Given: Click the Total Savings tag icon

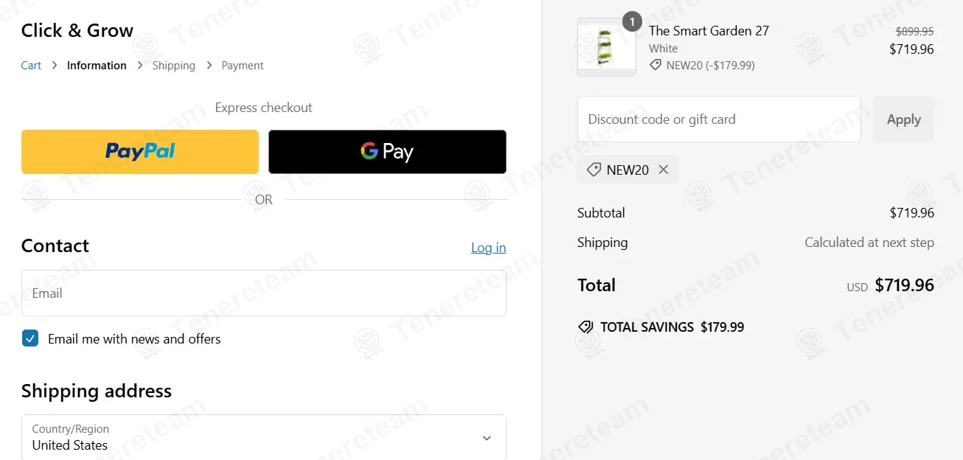Looking at the screenshot, I should (586, 327).
